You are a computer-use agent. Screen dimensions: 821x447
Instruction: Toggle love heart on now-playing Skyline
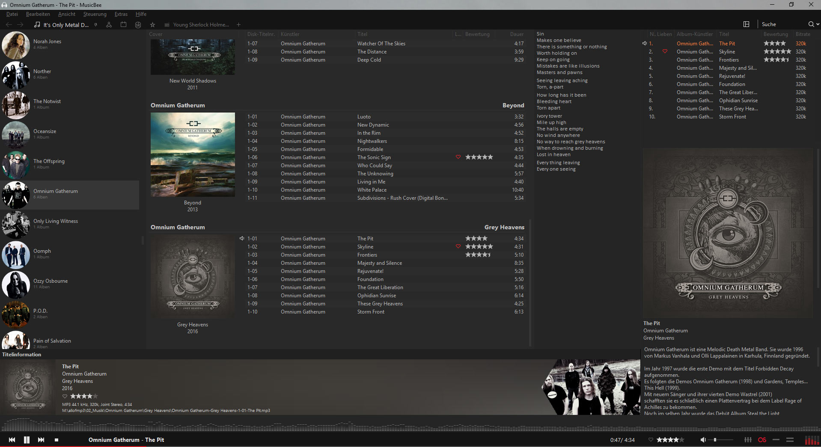[665, 52]
